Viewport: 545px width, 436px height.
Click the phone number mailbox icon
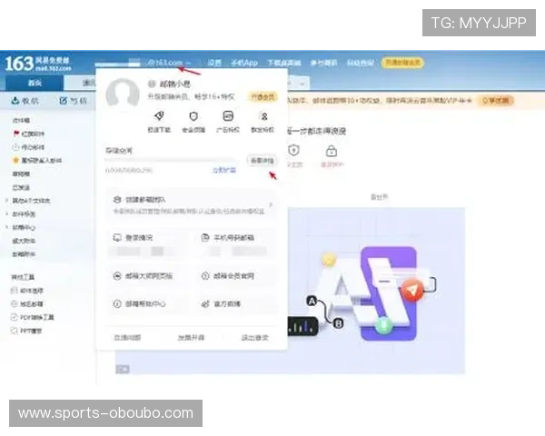(x=205, y=237)
